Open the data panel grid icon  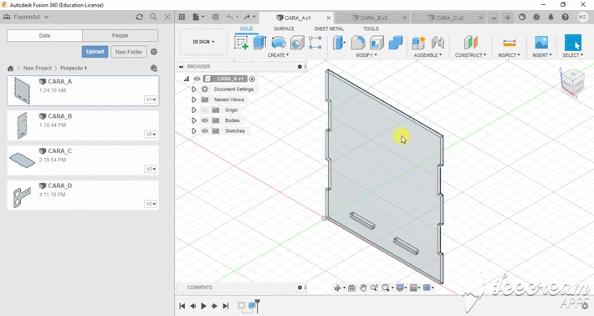click(x=182, y=17)
